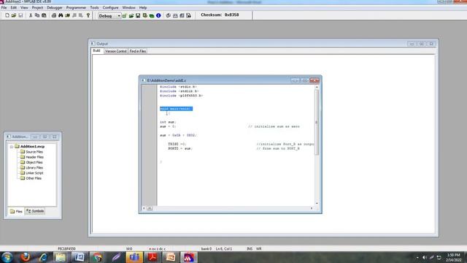The width and height of the screenshot is (467, 263).
Task: Maximize the Output window
Action: [422, 44]
